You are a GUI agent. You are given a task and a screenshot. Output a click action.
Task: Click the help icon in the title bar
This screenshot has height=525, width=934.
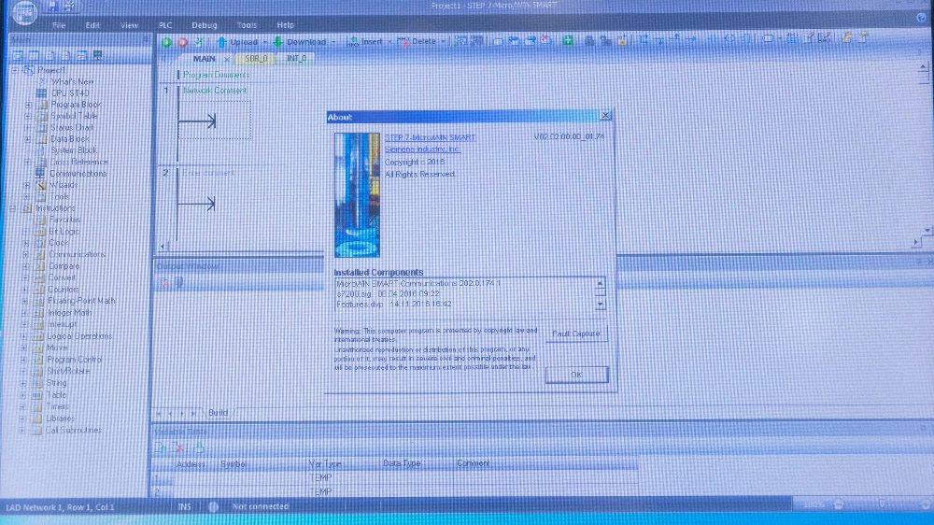coord(922,18)
